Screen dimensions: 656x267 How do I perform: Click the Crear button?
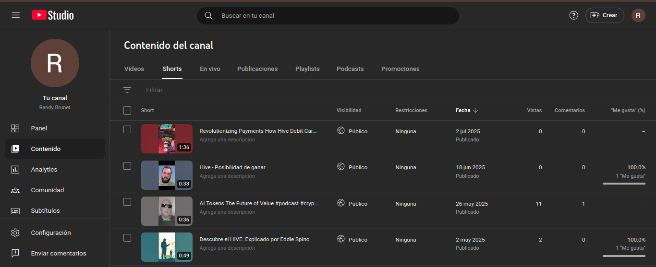[604, 15]
